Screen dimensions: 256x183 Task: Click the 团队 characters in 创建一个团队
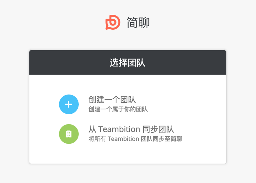[128, 100]
